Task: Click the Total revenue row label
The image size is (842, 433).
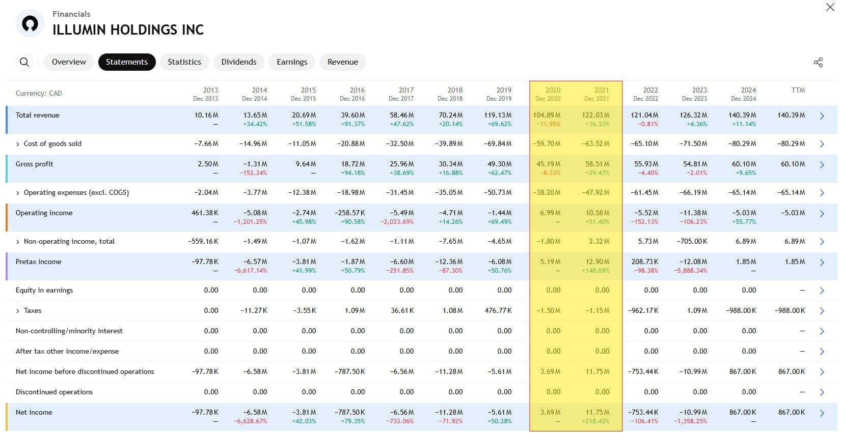Action: point(38,115)
